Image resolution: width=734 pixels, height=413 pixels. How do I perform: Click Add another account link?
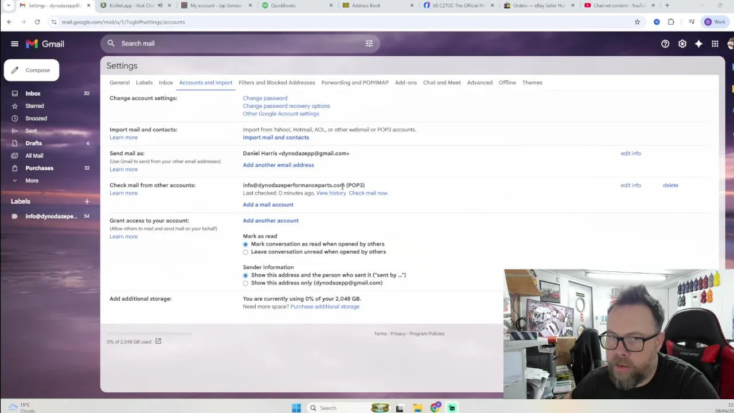pos(271,221)
